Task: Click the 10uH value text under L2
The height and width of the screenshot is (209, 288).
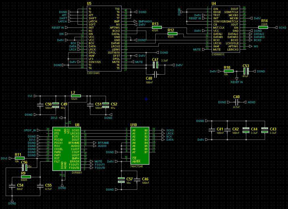Action: [74, 99]
